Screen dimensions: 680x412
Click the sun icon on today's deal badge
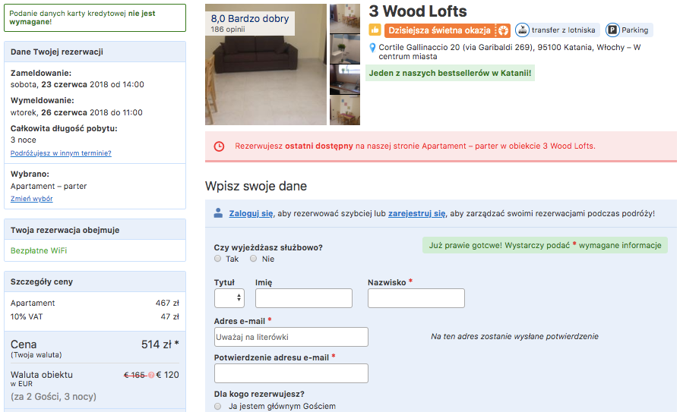[x=503, y=30]
